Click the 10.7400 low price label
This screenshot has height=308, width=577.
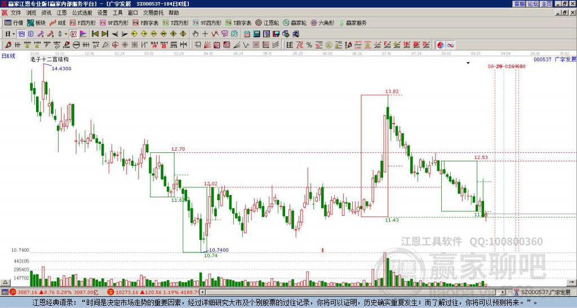pyautogui.click(x=219, y=250)
